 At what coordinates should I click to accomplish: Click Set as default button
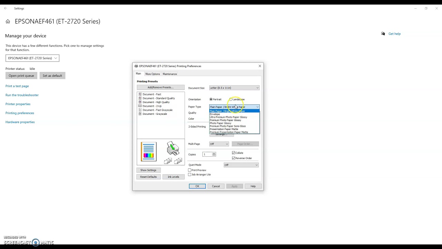(52, 76)
